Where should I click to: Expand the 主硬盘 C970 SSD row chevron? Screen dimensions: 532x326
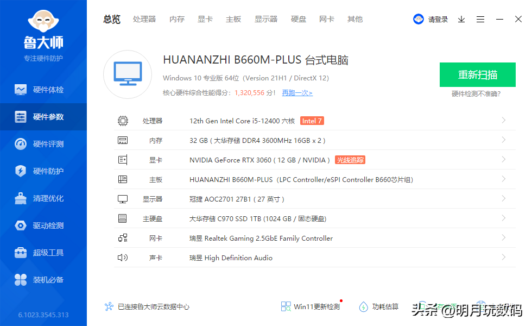[x=504, y=218]
